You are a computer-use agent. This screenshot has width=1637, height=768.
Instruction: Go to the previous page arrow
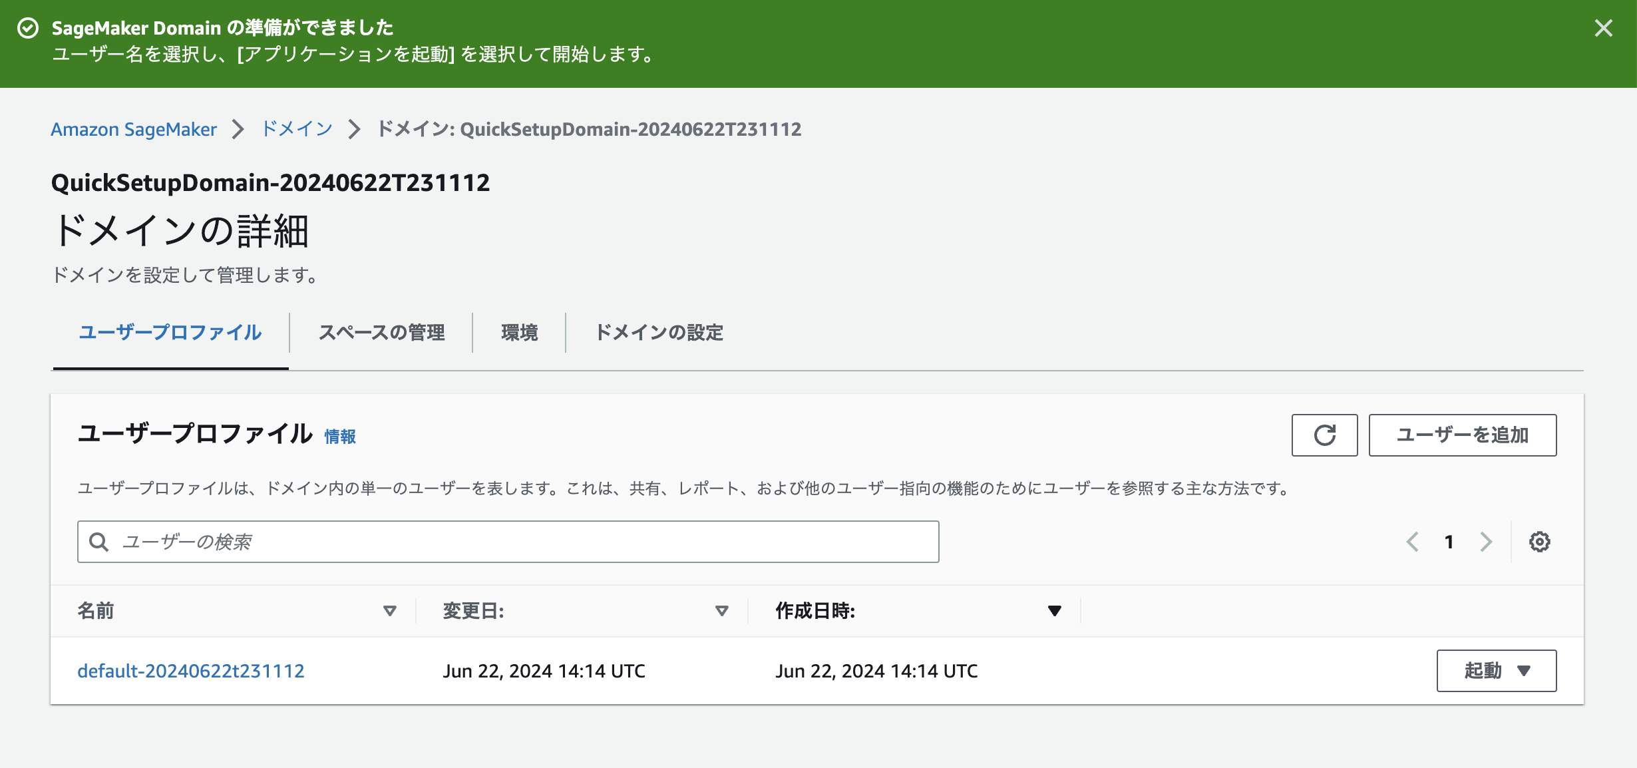1413,542
